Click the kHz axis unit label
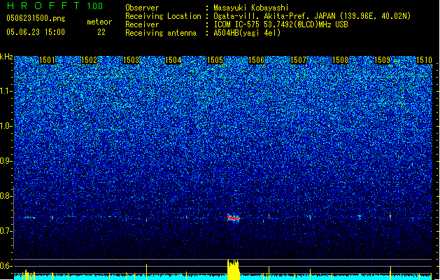The width and height of the screenshot is (440, 280). (6, 57)
